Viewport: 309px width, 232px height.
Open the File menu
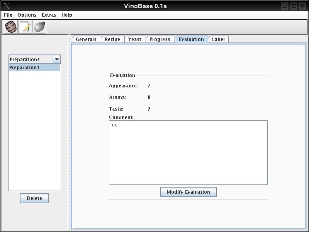(x=8, y=15)
